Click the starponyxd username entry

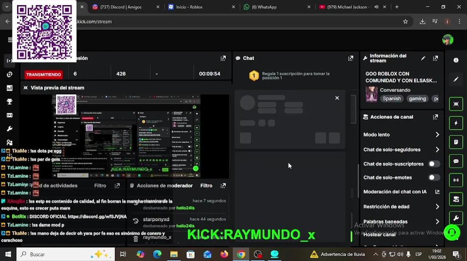pos(156,219)
